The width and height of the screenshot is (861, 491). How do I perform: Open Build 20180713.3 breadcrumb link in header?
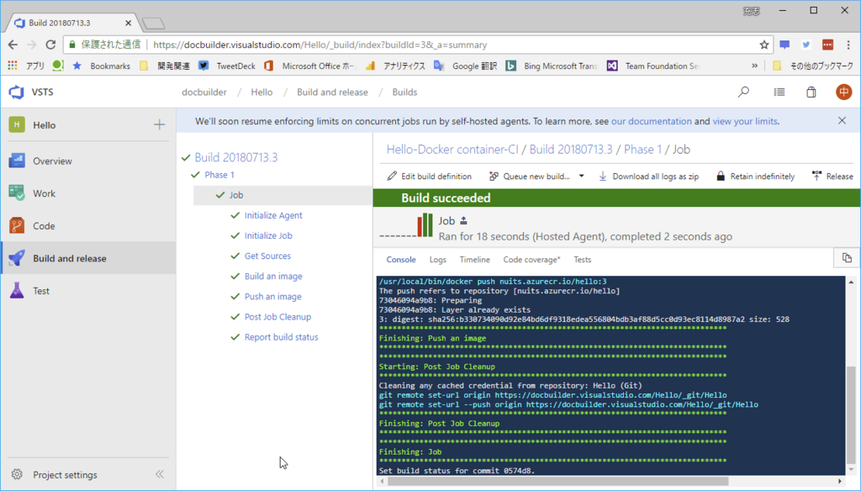coord(571,150)
